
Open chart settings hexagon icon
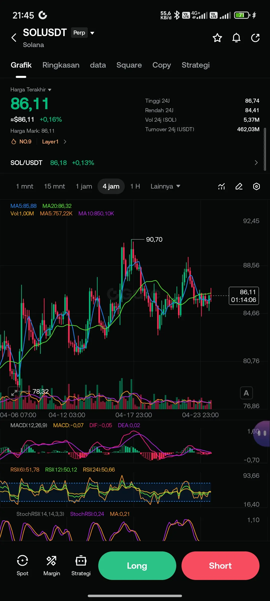[256, 186]
